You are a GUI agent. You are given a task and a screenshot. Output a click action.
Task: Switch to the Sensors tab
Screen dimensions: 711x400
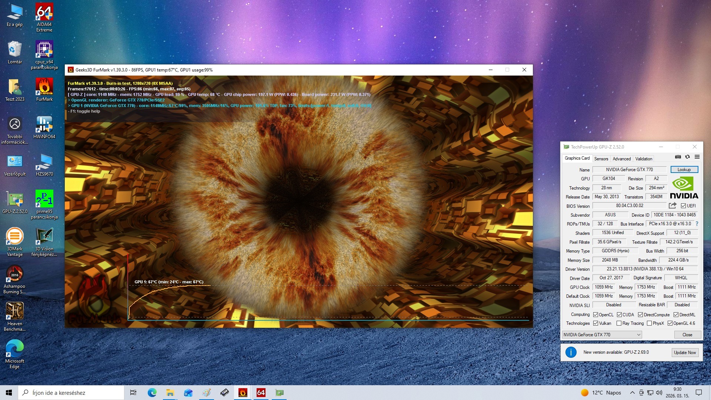[x=601, y=159]
